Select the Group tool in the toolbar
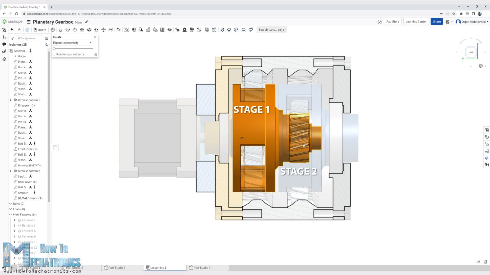The height and width of the screenshot is (275, 490). pyautogui.click(x=127, y=29)
